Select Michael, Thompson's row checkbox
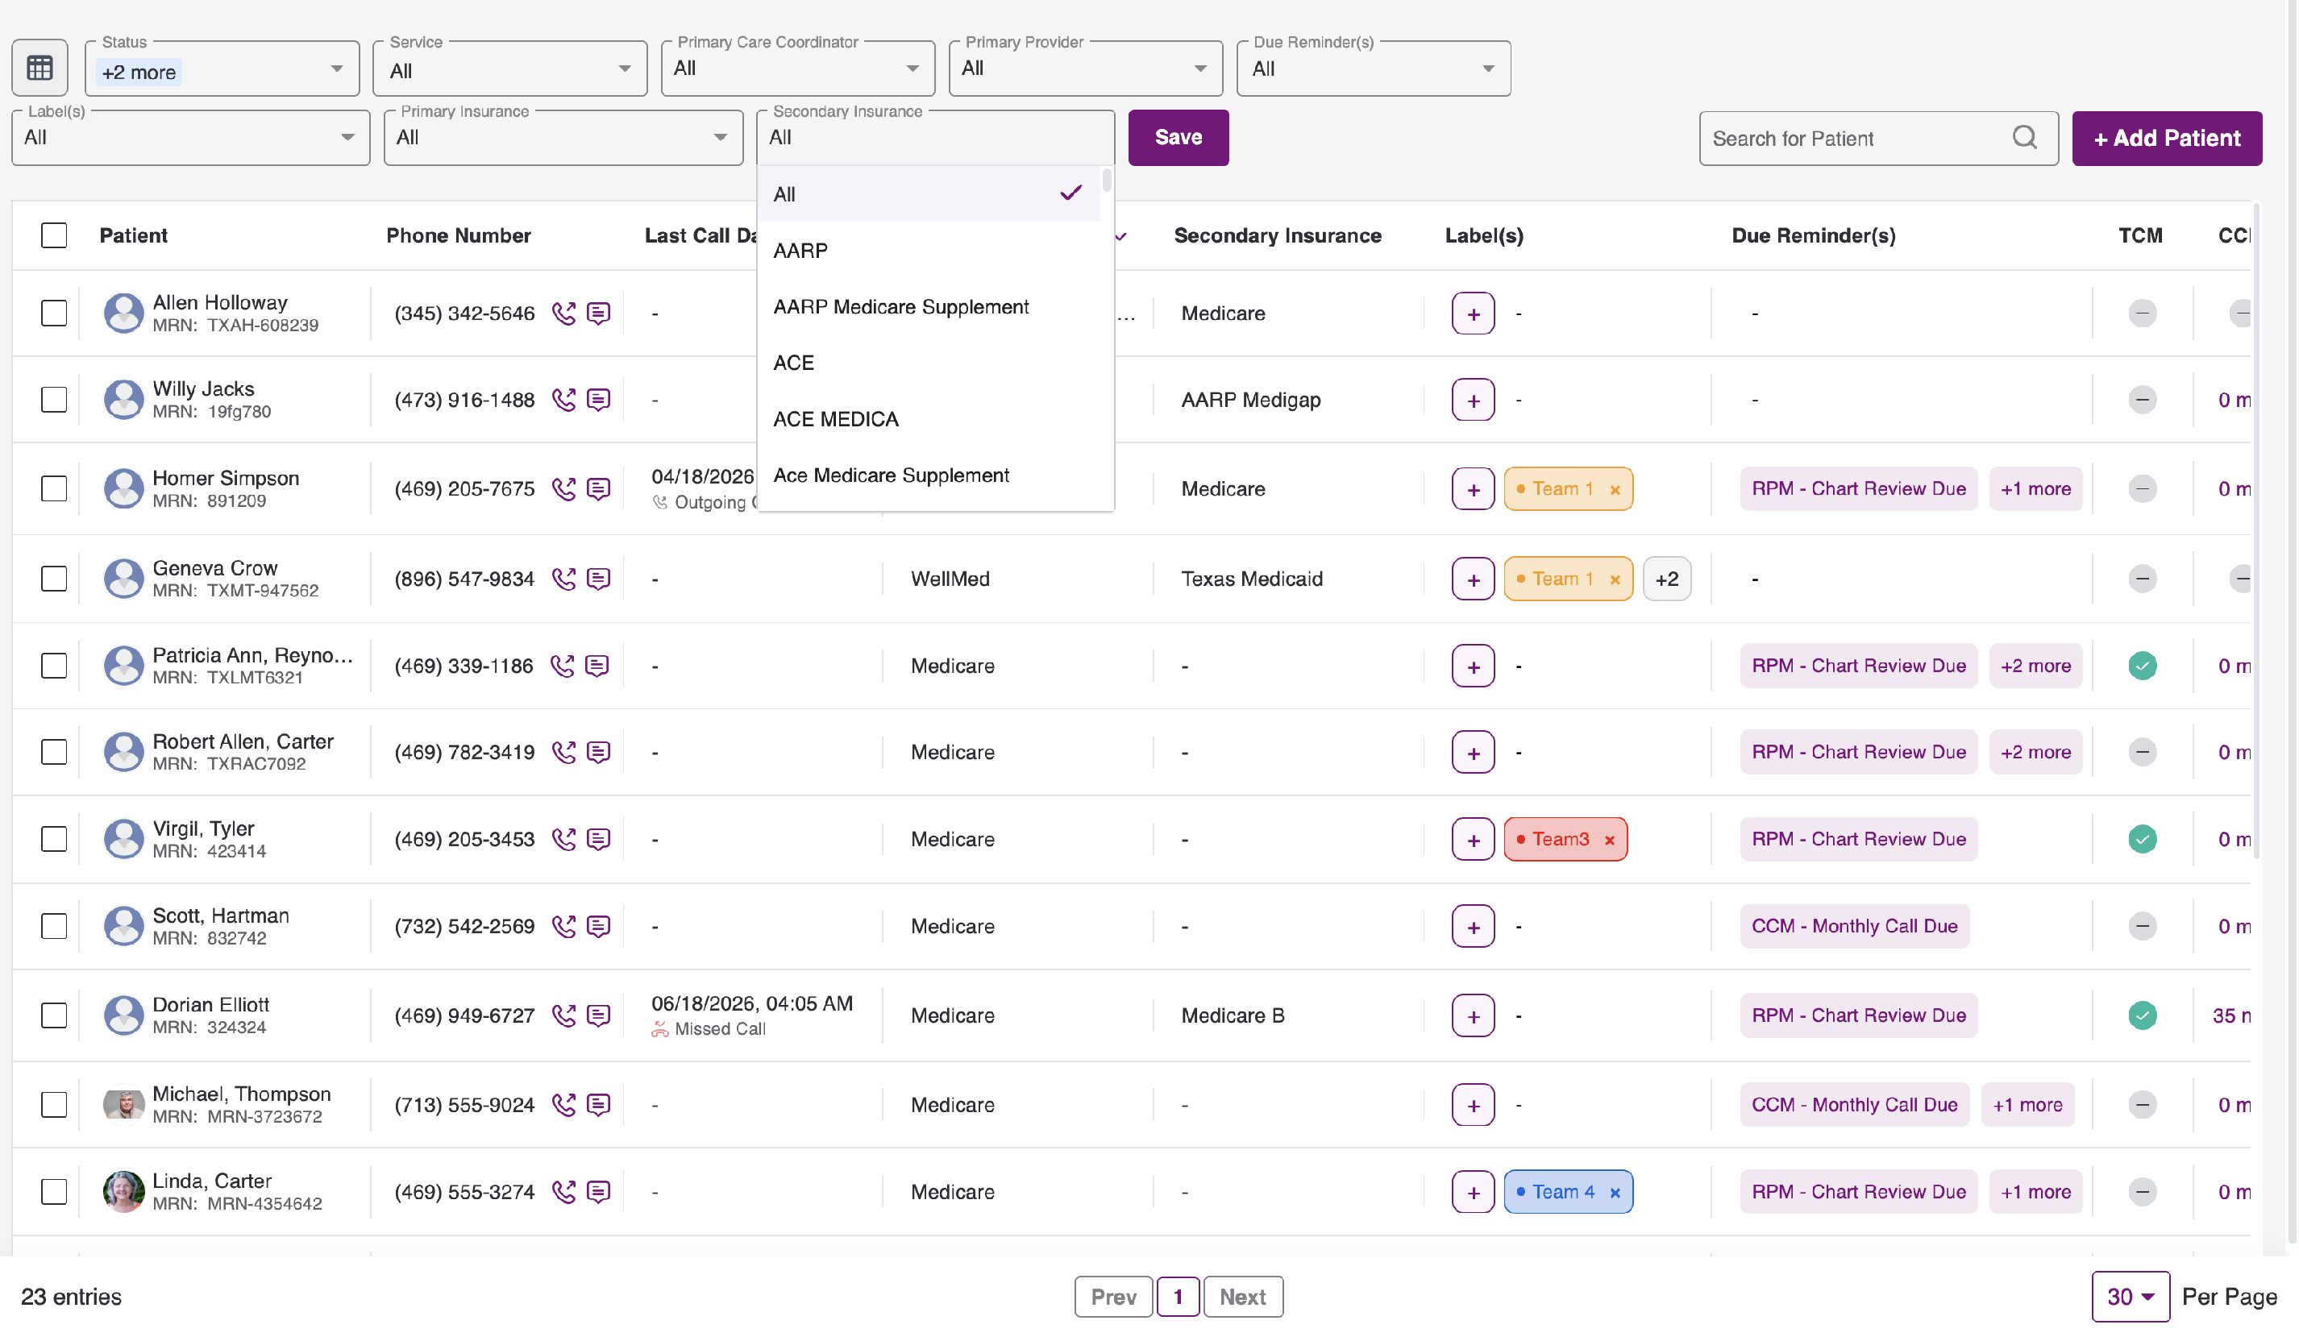Image resolution: width=2299 pixels, height=1337 pixels. point(54,1106)
